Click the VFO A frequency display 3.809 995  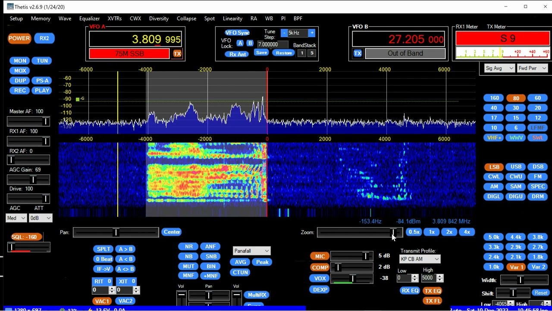135,39
